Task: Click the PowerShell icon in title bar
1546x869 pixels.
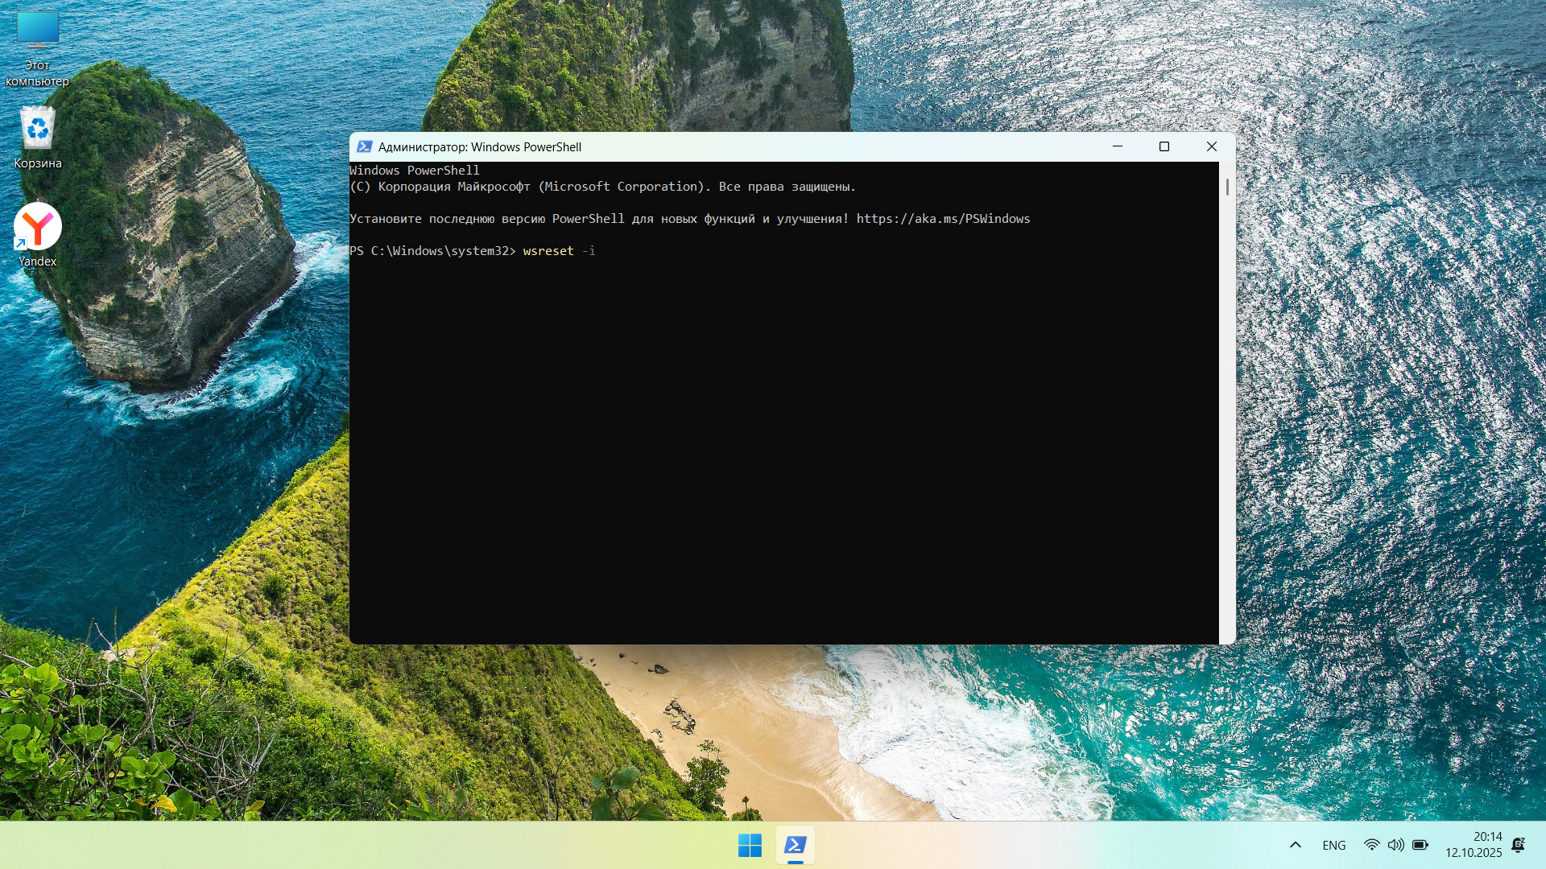Action: (364, 146)
